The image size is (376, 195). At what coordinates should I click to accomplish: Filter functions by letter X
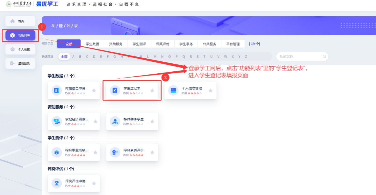click(232, 57)
